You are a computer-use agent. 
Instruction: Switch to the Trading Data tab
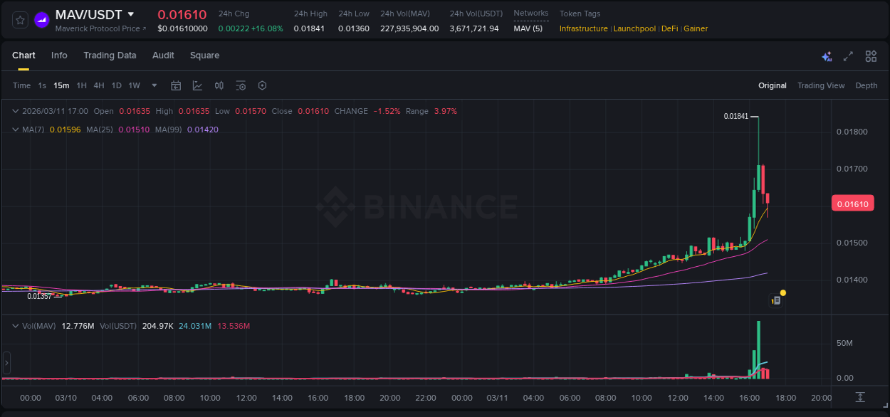110,56
